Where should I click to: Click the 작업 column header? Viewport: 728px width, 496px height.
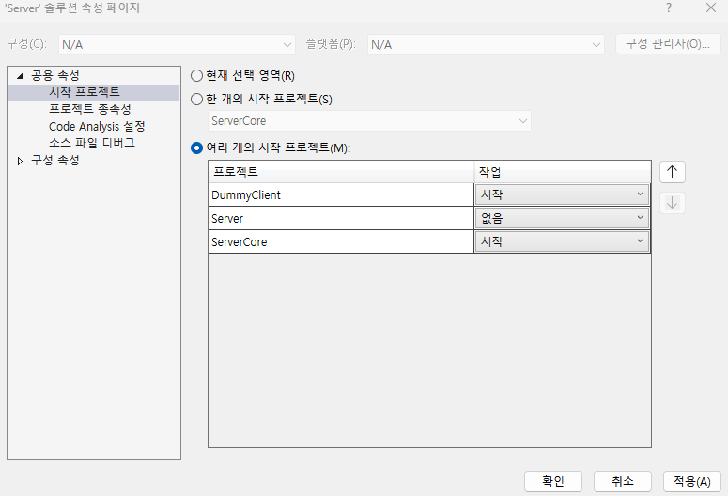coord(563,172)
